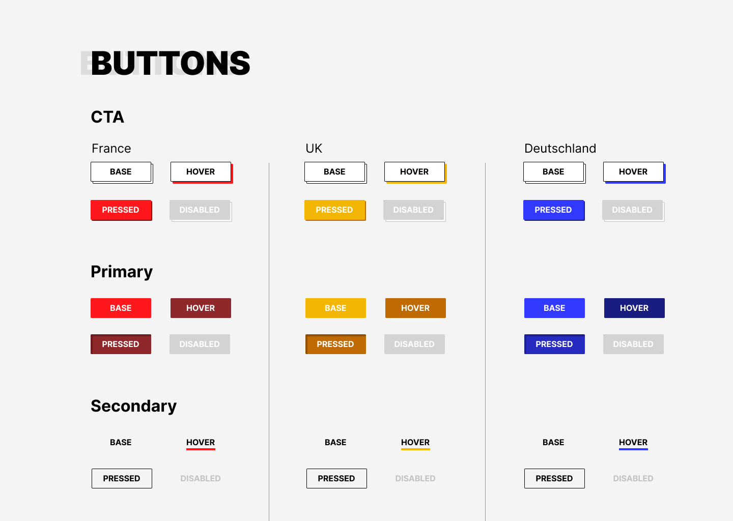Select the red Primary BASE button
Screen dimensions: 733x521
(121, 308)
